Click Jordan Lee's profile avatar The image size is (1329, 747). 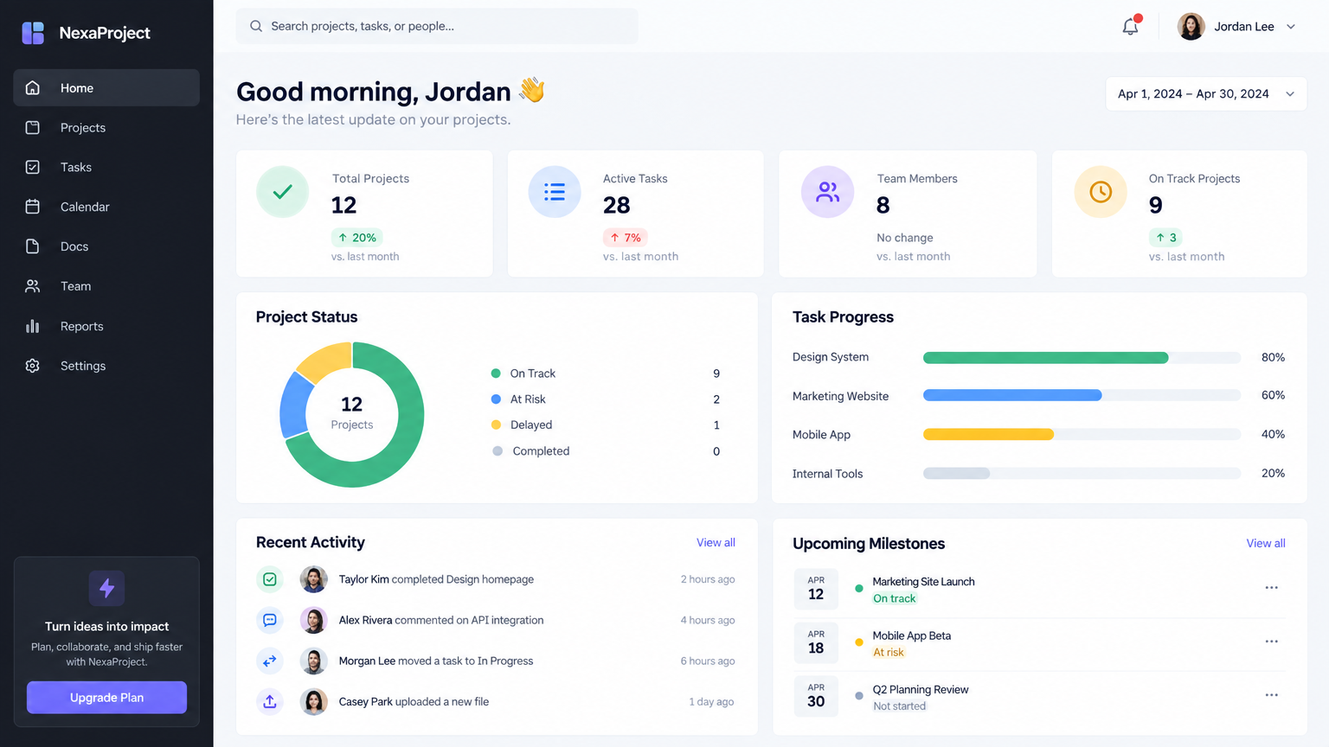tap(1191, 27)
